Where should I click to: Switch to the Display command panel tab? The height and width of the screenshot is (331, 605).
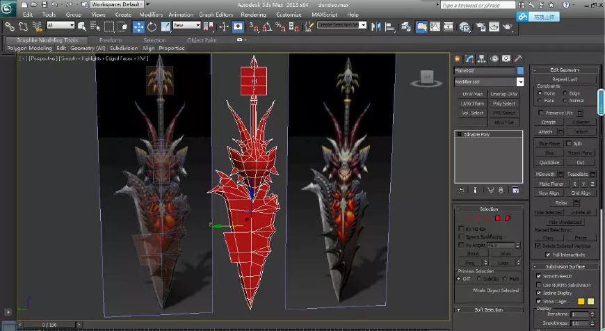click(x=506, y=58)
